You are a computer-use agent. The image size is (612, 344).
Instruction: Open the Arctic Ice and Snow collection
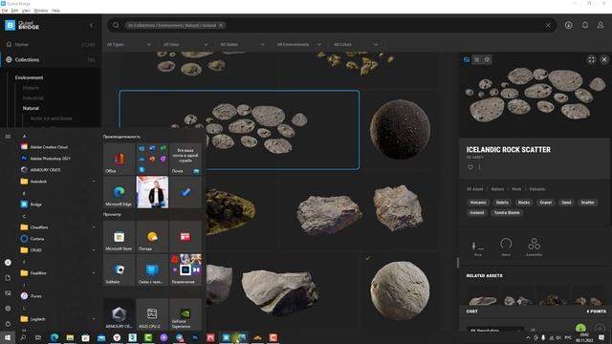[51, 118]
